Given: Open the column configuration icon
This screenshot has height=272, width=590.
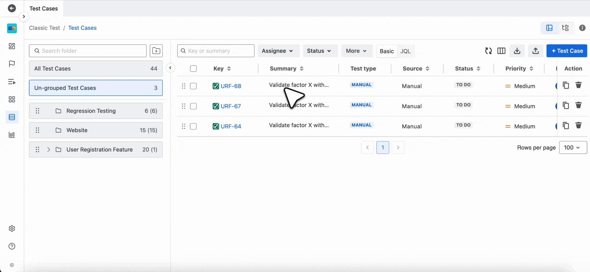Looking at the screenshot, I should 501,51.
